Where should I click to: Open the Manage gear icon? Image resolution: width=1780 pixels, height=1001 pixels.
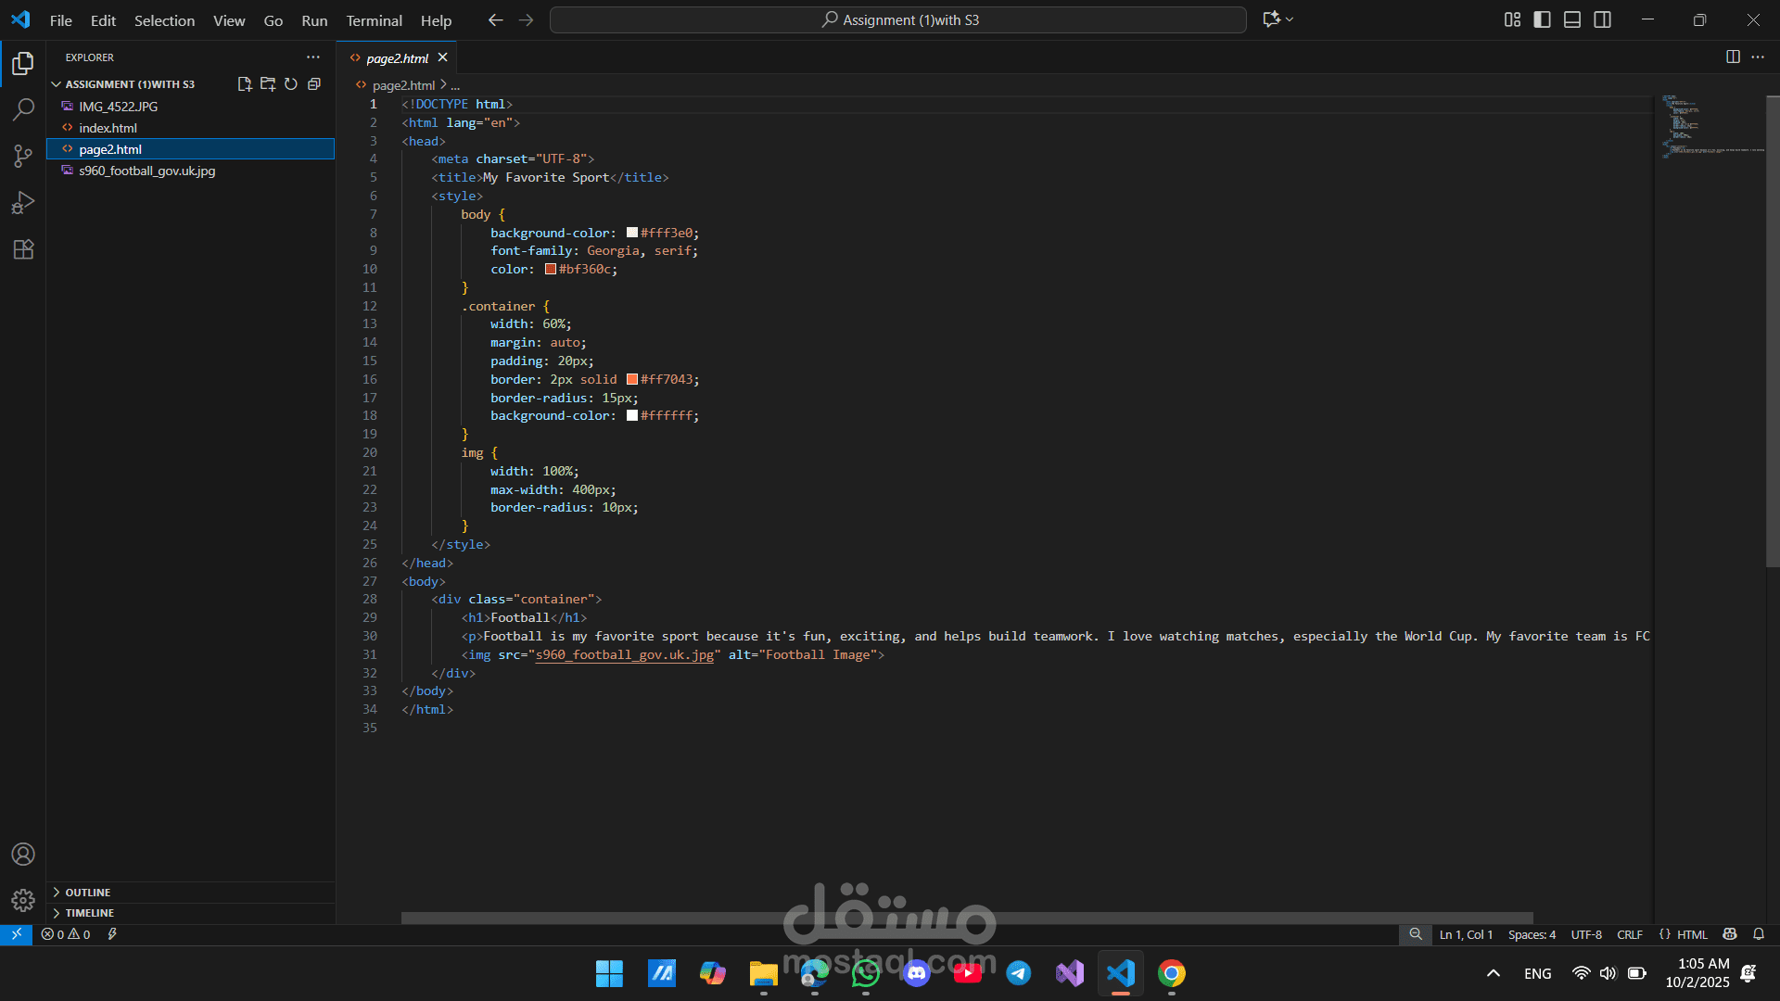(x=23, y=900)
